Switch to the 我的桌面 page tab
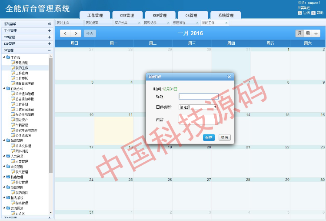The height and width of the screenshot is (221, 326). [x=98, y=23]
